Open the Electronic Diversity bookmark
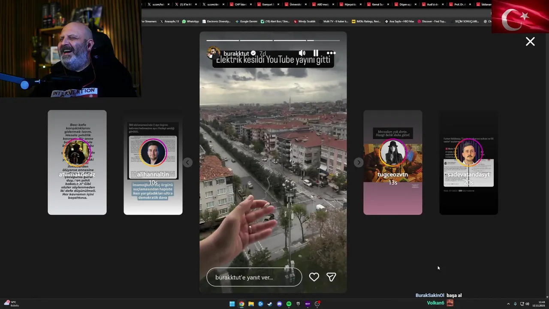 [216, 21]
